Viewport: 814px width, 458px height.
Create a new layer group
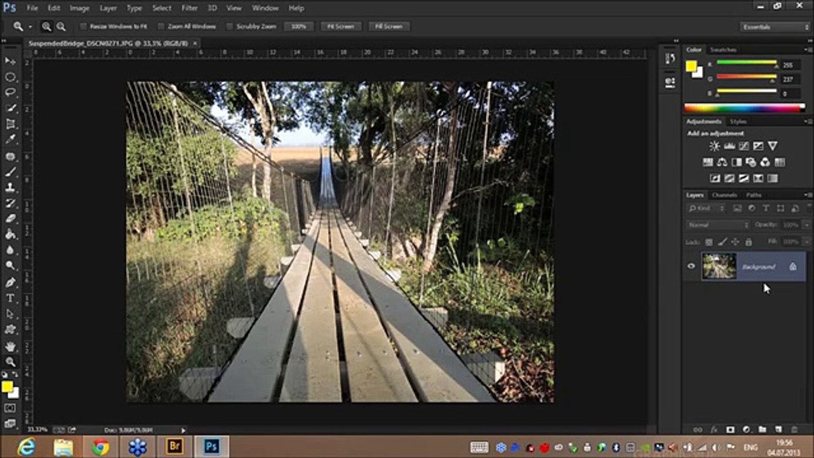pos(762,430)
